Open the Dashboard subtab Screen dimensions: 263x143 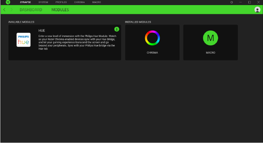coord(31,10)
